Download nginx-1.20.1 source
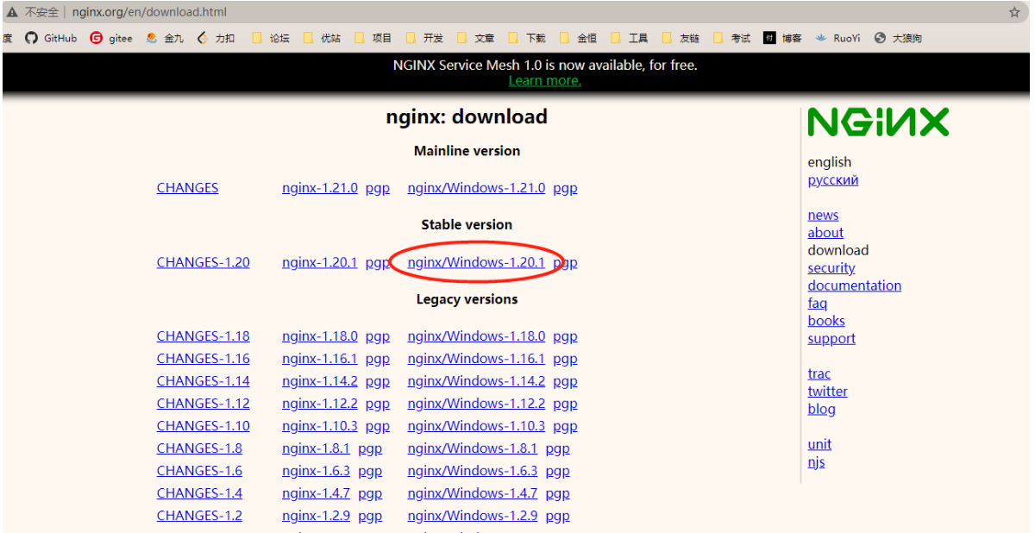The height and width of the screenshot is (533, 1035). [x=319, y=262]
